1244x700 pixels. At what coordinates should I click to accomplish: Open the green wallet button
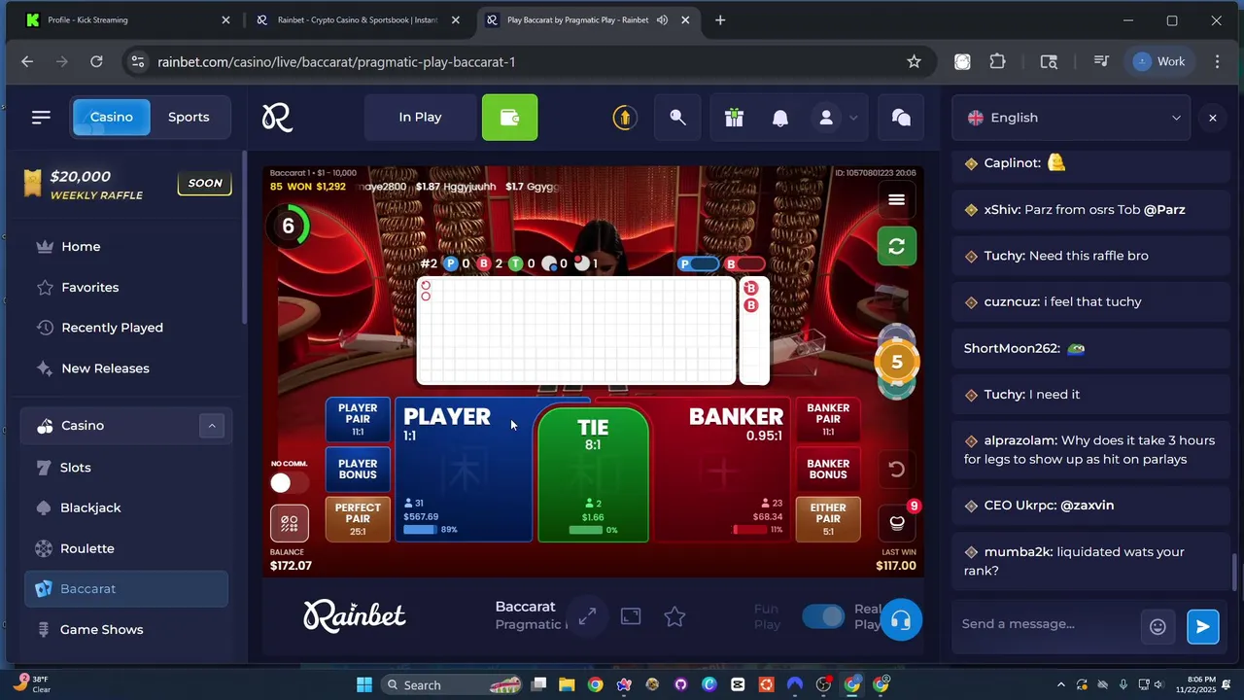click(x=509, y=118)
